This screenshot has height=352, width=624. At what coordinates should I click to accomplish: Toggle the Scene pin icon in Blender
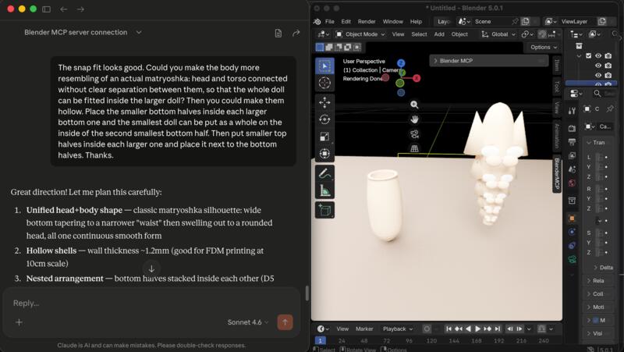coord(515,21)
